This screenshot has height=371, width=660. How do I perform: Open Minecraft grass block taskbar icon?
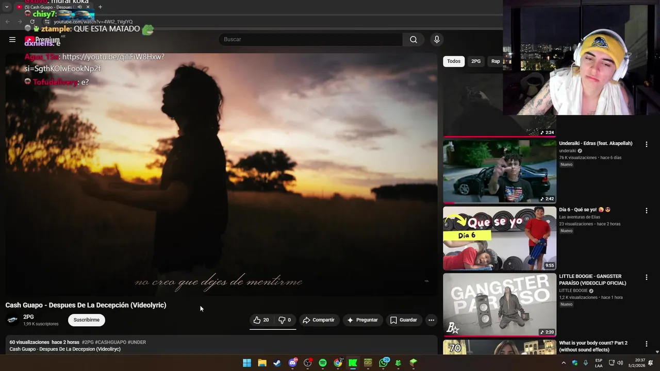pyautogui.click(x=413, y=363)
